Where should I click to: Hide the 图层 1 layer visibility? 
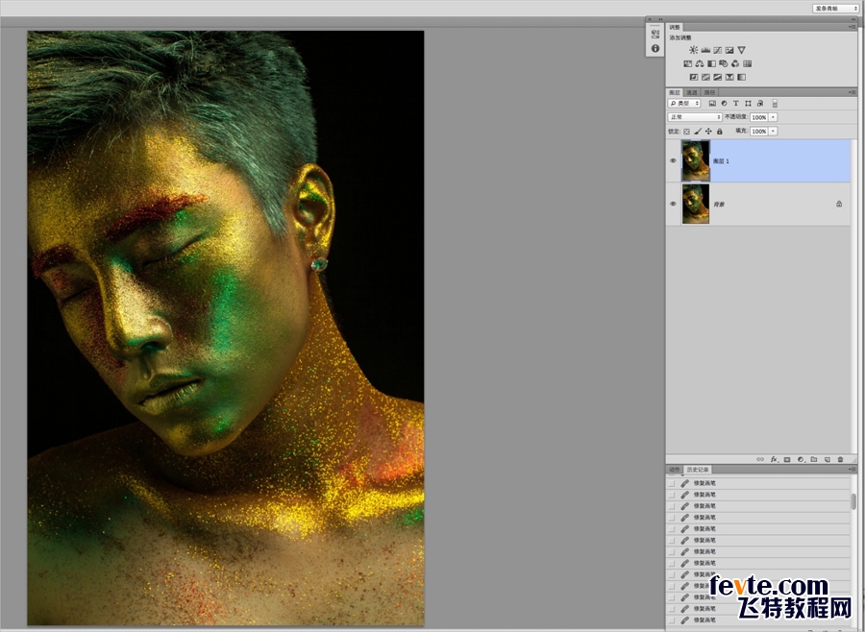pos(673,160)
